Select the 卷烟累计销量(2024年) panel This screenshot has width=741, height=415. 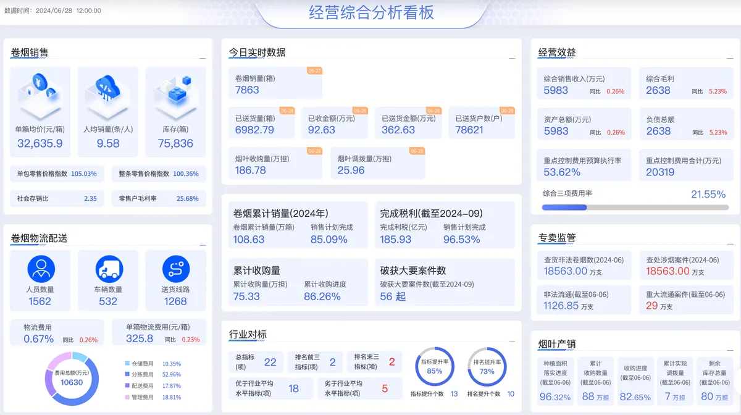pyautogui.click(x=298, y=225)
